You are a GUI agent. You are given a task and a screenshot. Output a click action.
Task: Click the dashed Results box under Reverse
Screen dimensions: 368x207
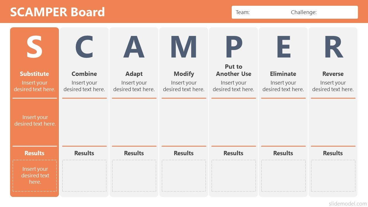333,176
